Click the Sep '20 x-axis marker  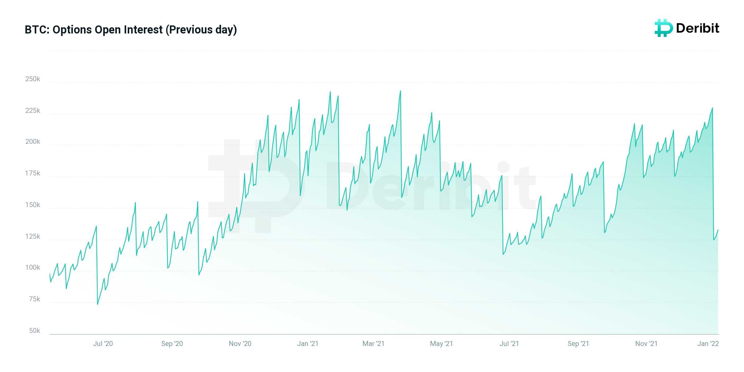tap(172, 344)
